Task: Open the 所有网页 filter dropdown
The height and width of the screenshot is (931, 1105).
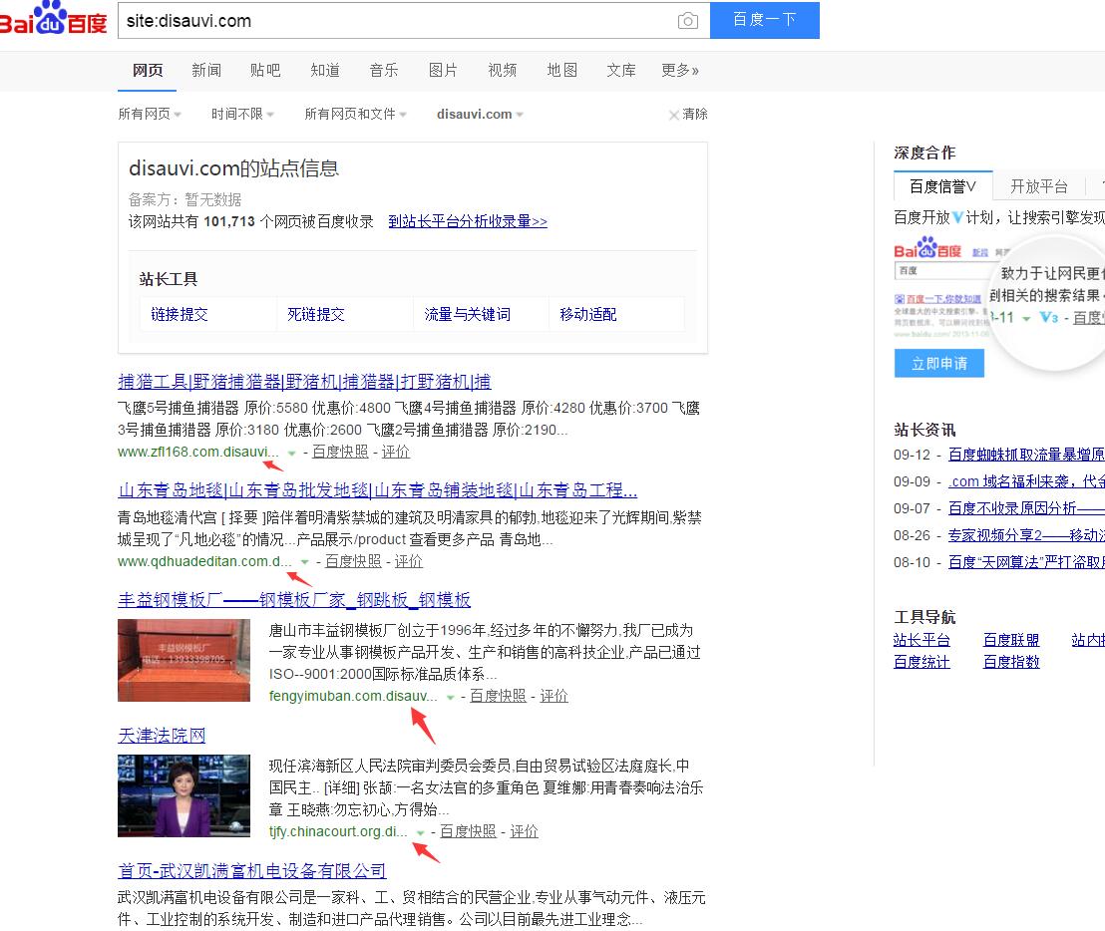Action: click(150, 115)
